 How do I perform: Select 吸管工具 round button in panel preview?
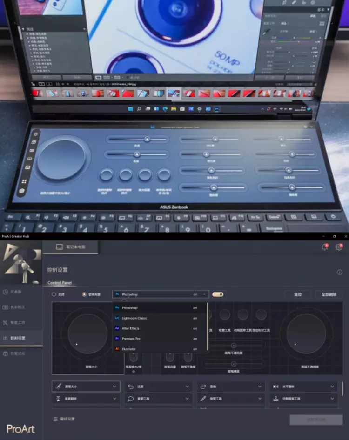click(x=225, y=314)
